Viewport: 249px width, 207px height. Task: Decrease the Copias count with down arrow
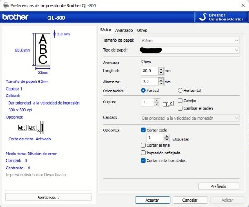pyautogui.click(x=157, y=104)
